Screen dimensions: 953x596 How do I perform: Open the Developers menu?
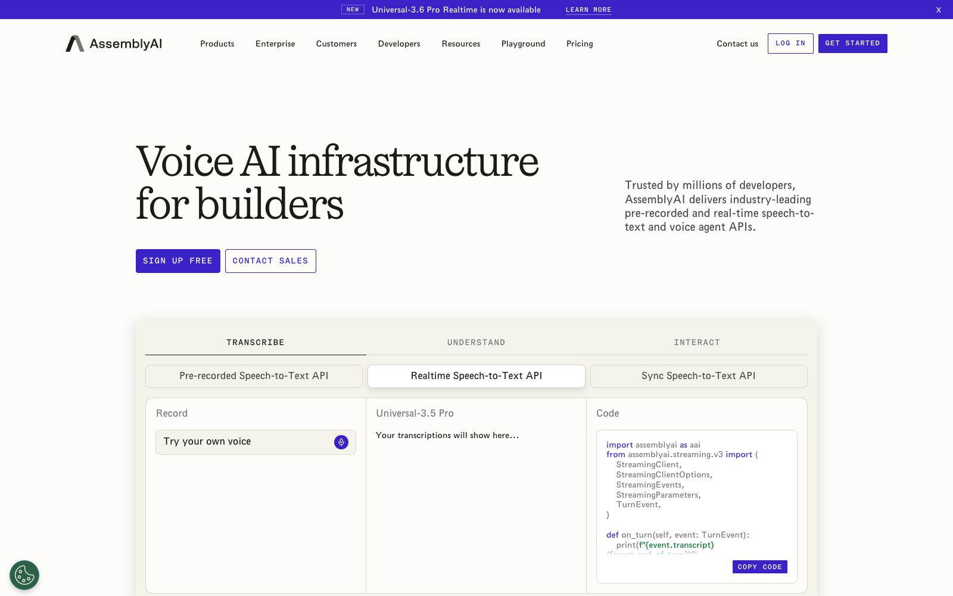click(x=399, y=44)
